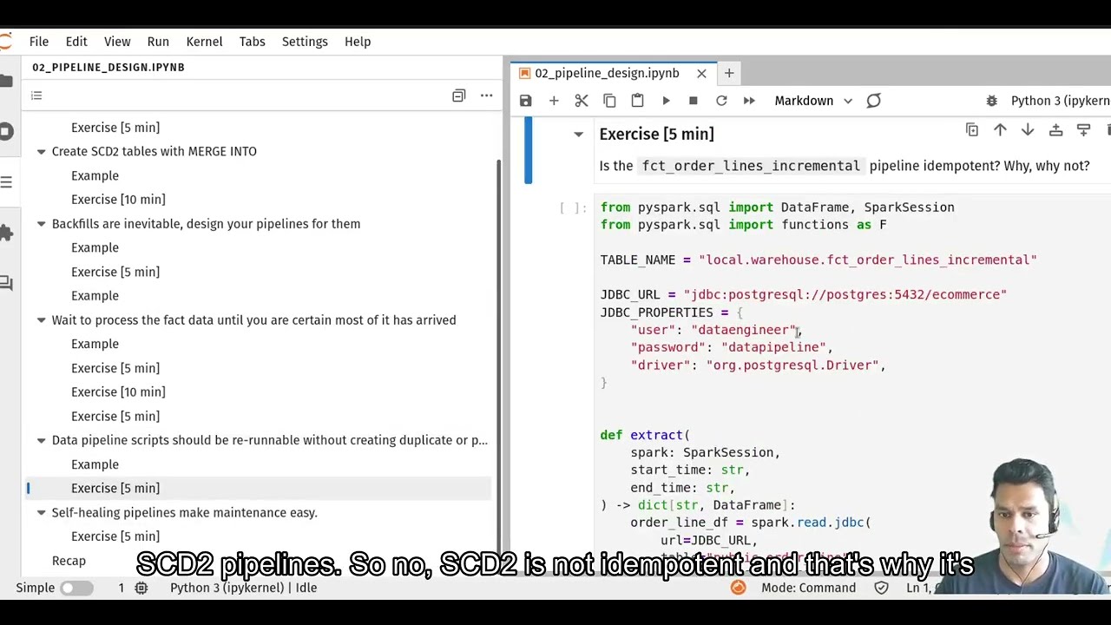1111x625 pixels.
Task: Collapse Self-healing pipelines section
Action: (x=41, y=513)
